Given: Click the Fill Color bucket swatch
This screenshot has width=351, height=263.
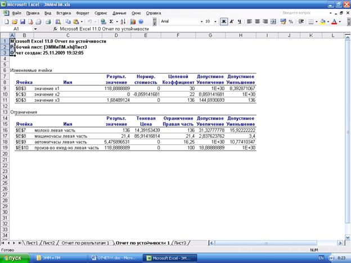Looking at the screenshot, I should [323, 21].
